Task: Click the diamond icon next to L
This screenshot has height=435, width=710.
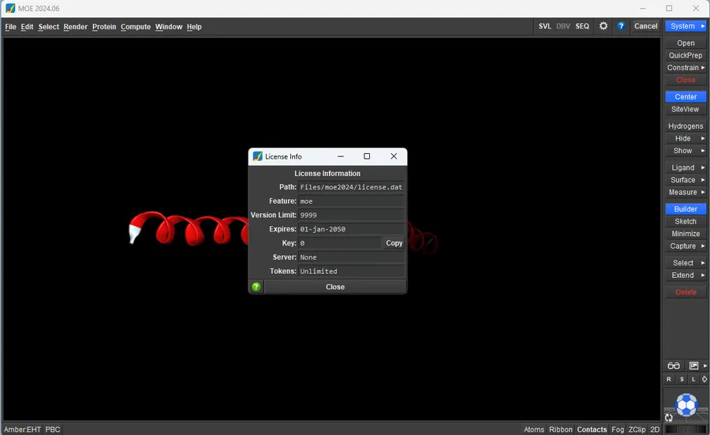Action: pos(704,379)
